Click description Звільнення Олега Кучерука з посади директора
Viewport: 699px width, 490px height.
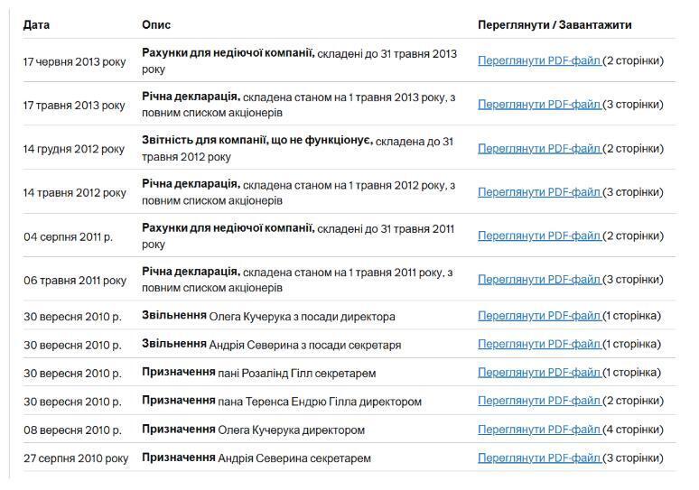tap(268, 317)
